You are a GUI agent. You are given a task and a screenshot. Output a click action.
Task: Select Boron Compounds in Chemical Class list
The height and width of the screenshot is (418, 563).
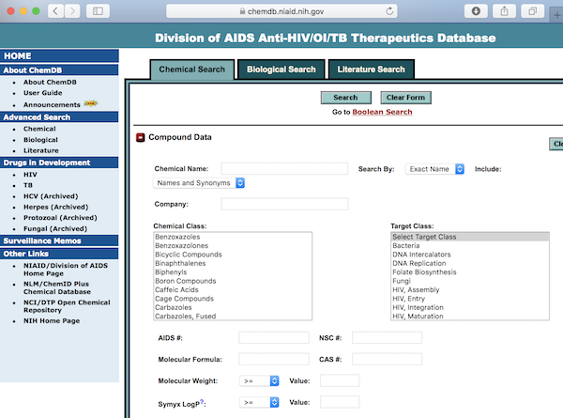coord(233,281)
